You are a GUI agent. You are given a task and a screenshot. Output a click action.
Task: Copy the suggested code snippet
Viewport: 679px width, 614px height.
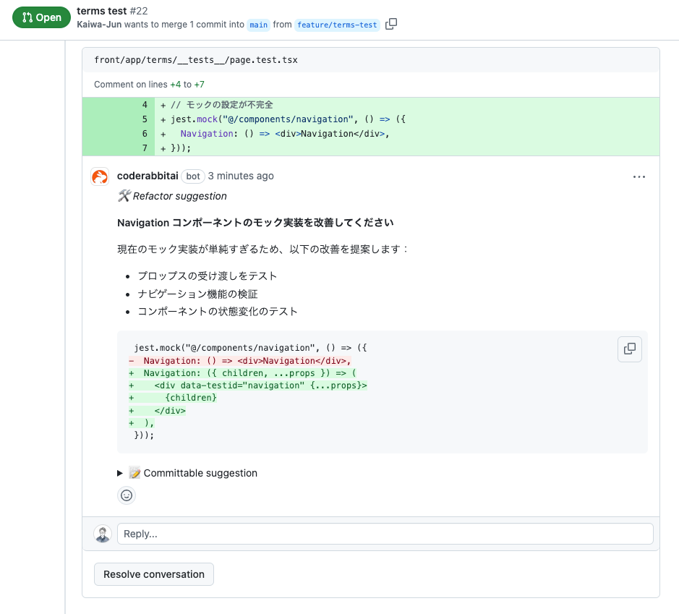click(629, 349)
